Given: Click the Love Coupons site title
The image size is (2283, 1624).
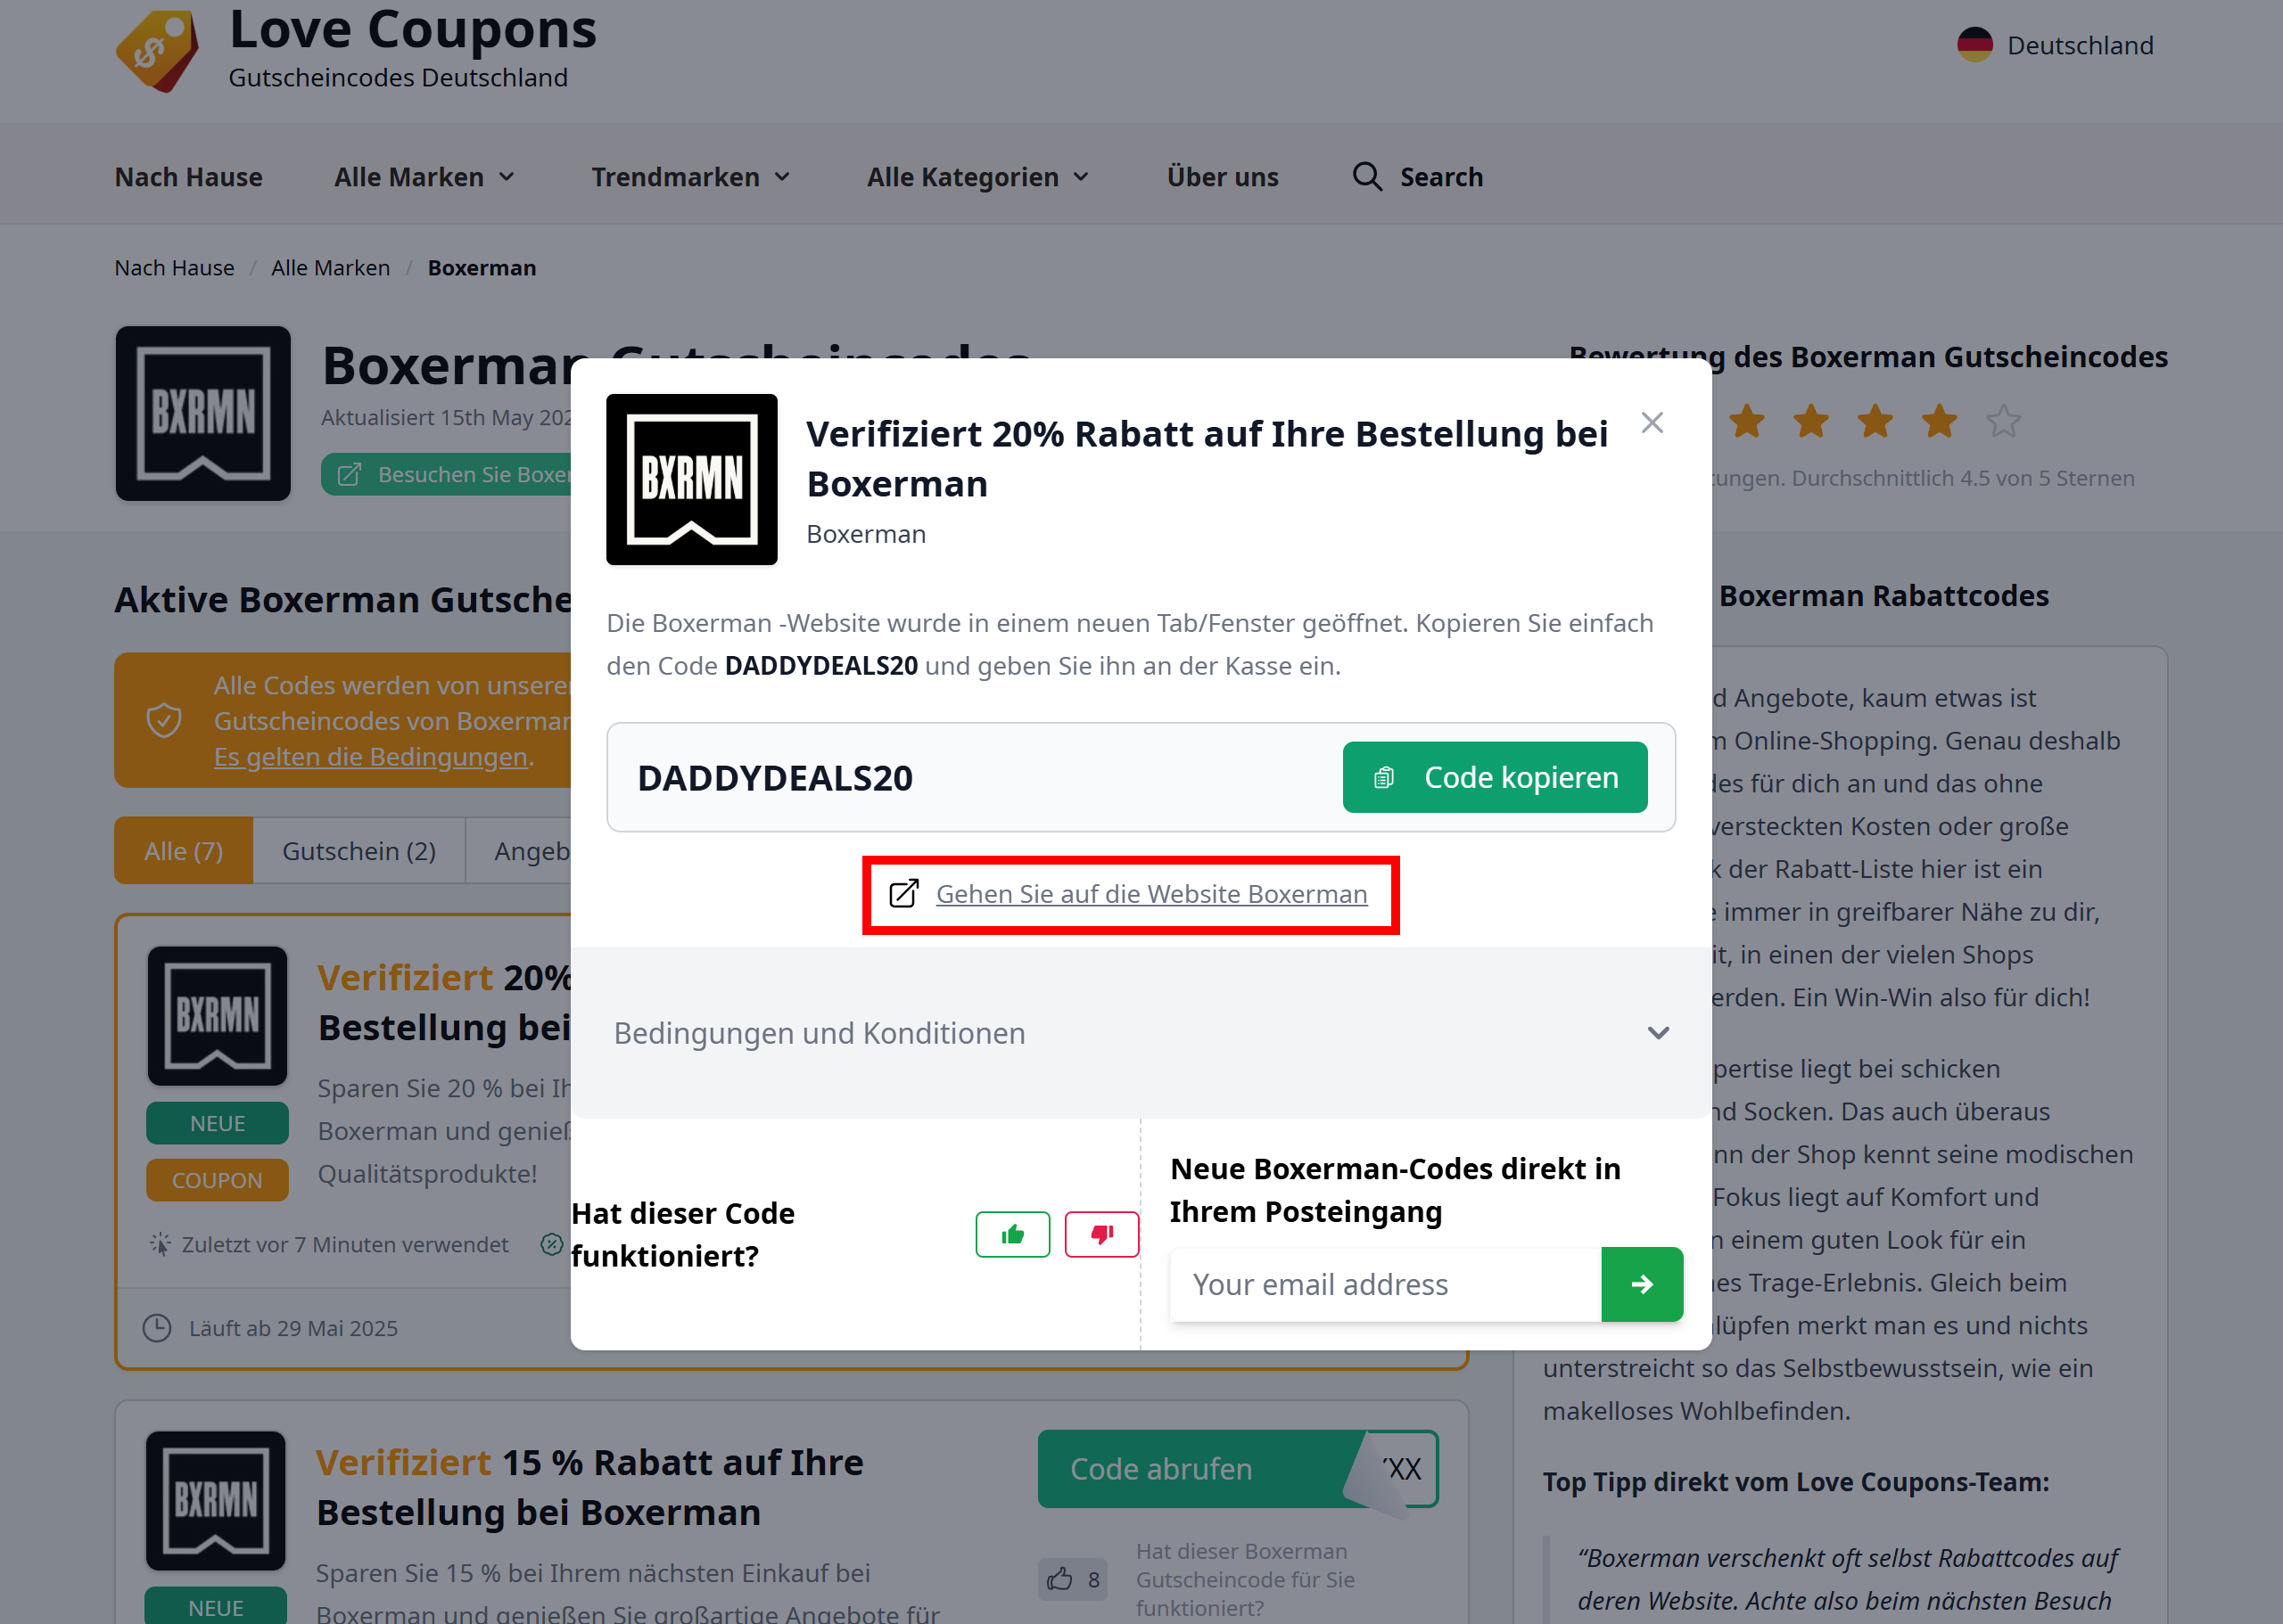Looking at the screenshot, I should tap(412, 30).
